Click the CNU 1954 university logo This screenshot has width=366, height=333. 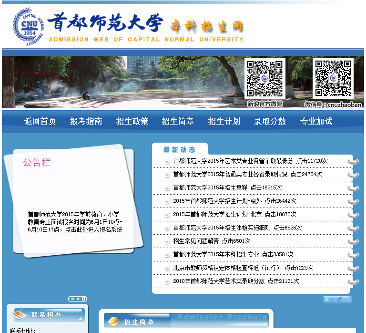pos(29,26)
